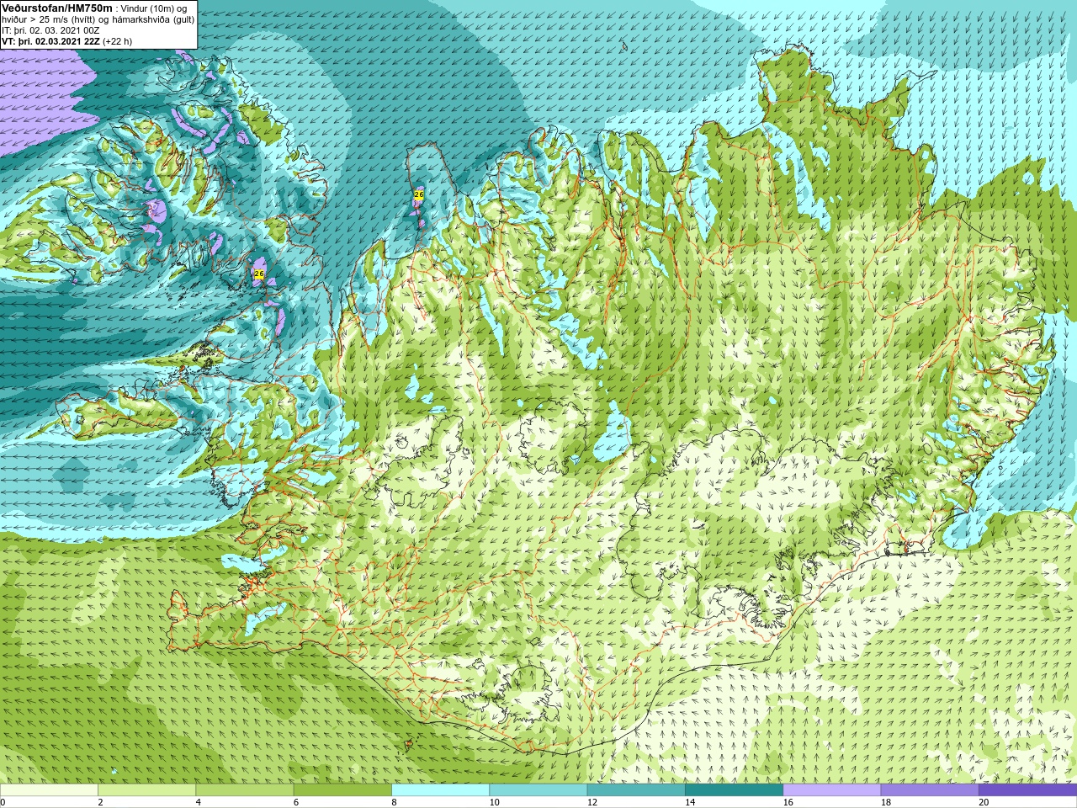The image size is (1077, 808).
Task: Click the 18–20 m/s medium purple legend swatch
Action: [x=930, y=790]
